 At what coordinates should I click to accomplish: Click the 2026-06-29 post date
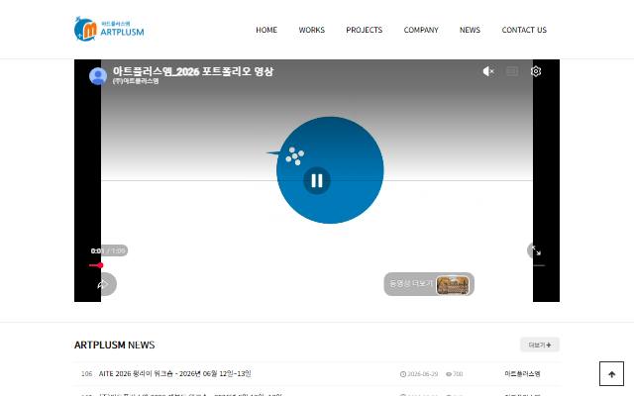[x=419, y=374]
